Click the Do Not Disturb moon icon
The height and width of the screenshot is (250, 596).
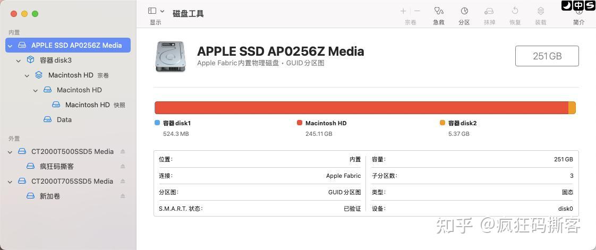pos(566,5)
